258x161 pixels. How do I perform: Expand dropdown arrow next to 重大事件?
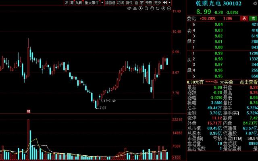pos(102,3)
